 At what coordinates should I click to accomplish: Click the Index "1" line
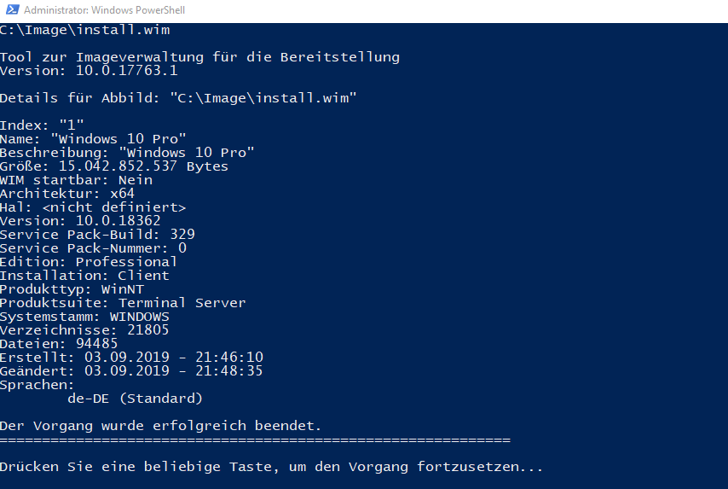[42, 125]
